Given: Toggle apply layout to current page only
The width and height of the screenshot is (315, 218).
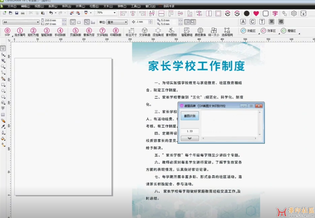Looking at the screenshot, I should point(93,22).
